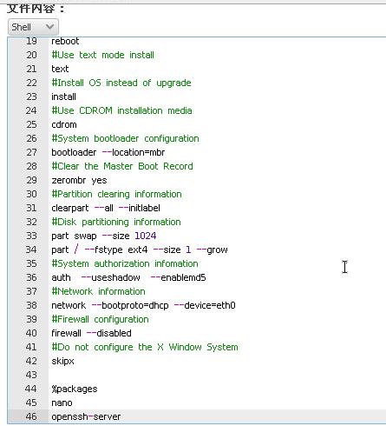Click the 'nano' package line
Screen dimensions: 386x426
pos(62,403)
